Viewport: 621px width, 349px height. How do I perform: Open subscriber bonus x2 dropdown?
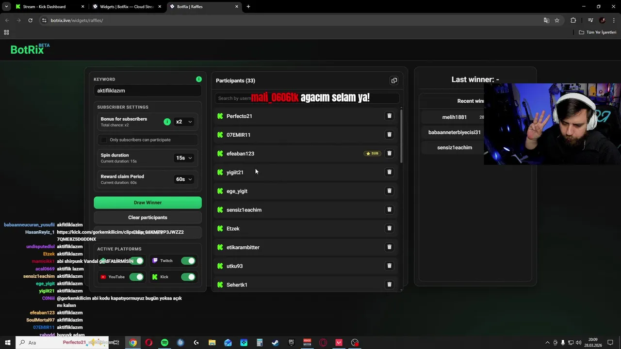(184, 122)
